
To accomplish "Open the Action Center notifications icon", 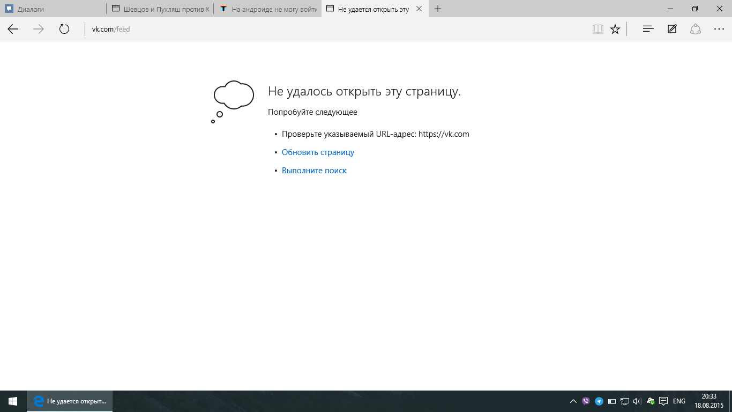I will pyautogui.click(x=663, y=401).
